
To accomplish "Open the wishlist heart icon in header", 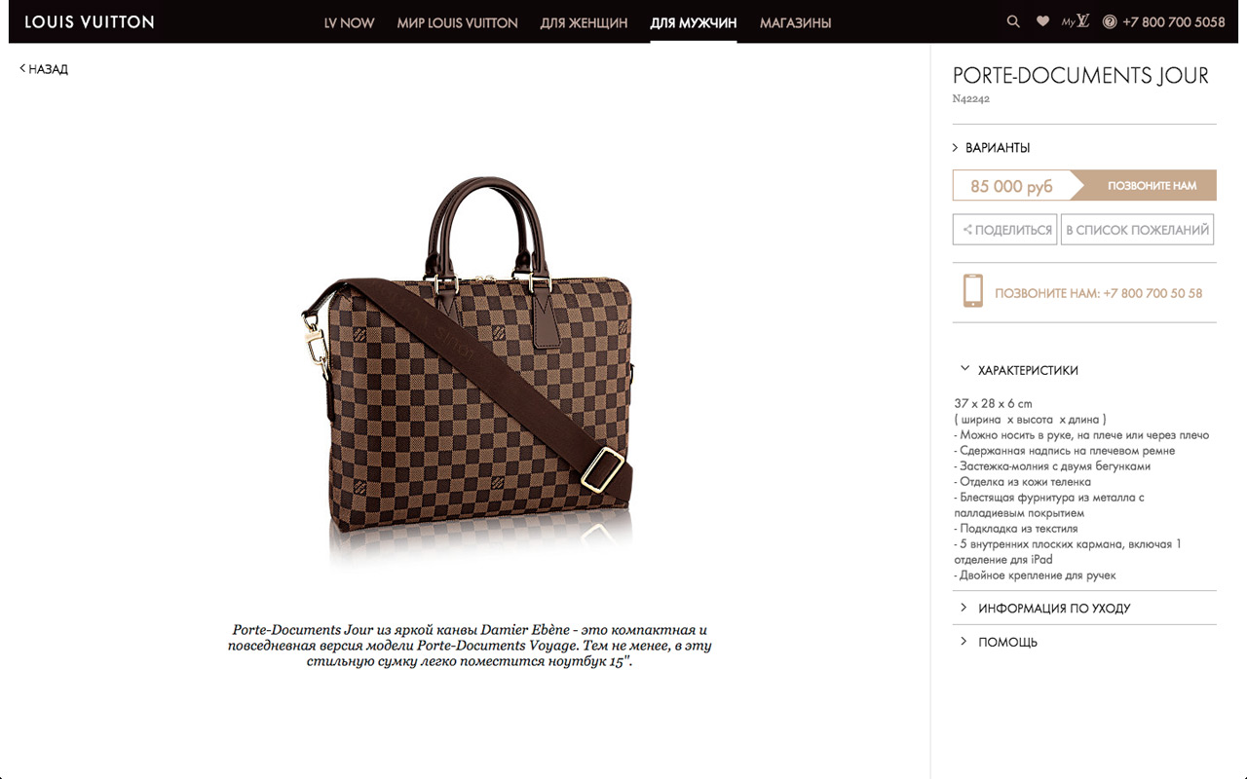I will [1042, 21].
